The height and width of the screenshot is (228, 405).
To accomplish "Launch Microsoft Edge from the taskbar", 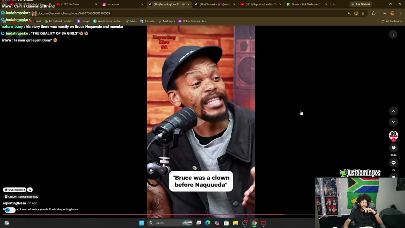I will pyautogui.click(x=208, y=223).
